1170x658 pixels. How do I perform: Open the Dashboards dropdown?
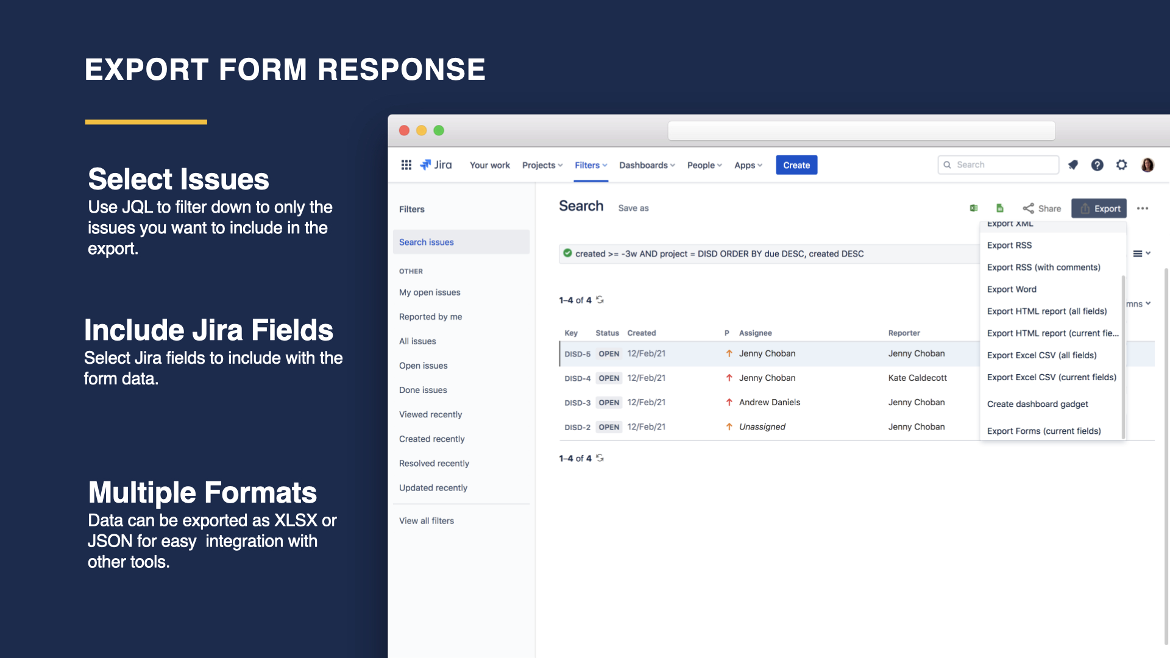tap(646, 164)
